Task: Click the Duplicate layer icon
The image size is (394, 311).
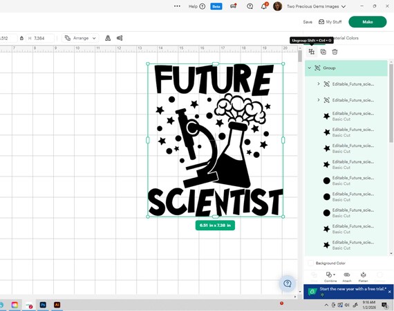Action: pos(323,52)
